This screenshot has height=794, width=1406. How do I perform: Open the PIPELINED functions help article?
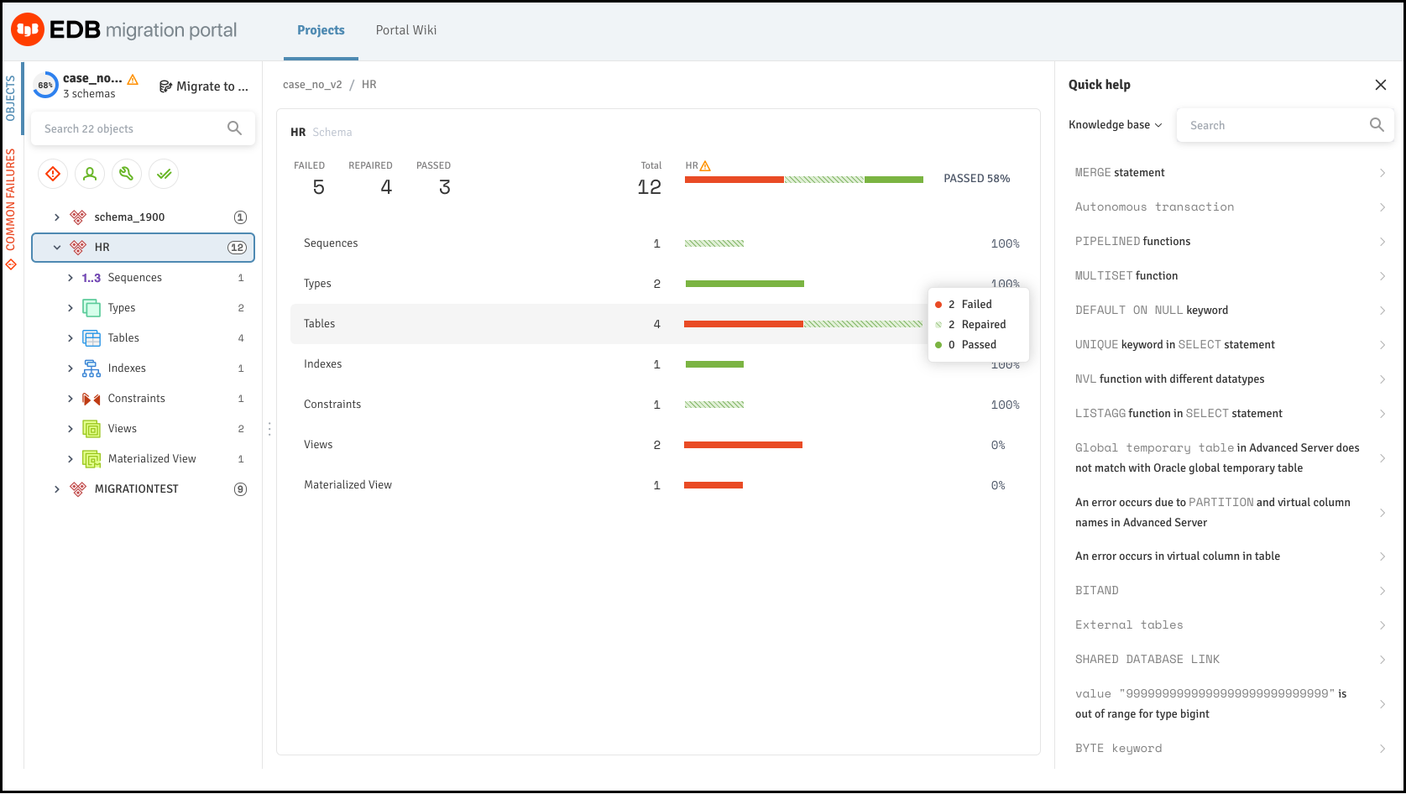tap(1230, 242)
